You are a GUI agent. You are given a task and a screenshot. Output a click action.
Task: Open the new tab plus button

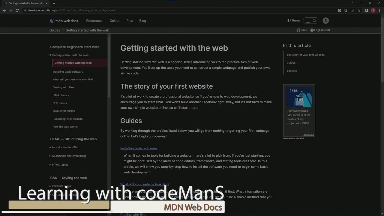pos(54,3)
